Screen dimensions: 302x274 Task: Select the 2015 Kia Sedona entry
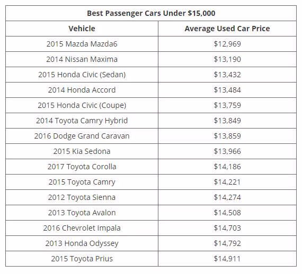click(82, 151)
